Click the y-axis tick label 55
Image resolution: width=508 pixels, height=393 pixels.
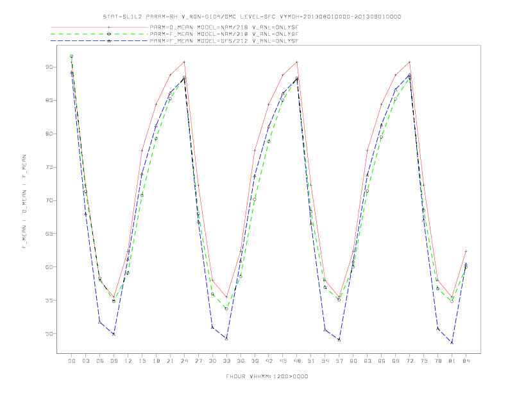pos(49,301)
